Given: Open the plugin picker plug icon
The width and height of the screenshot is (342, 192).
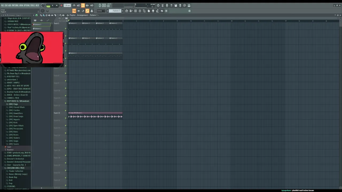Looking at the screenshot, I should (x=153, y=11).
